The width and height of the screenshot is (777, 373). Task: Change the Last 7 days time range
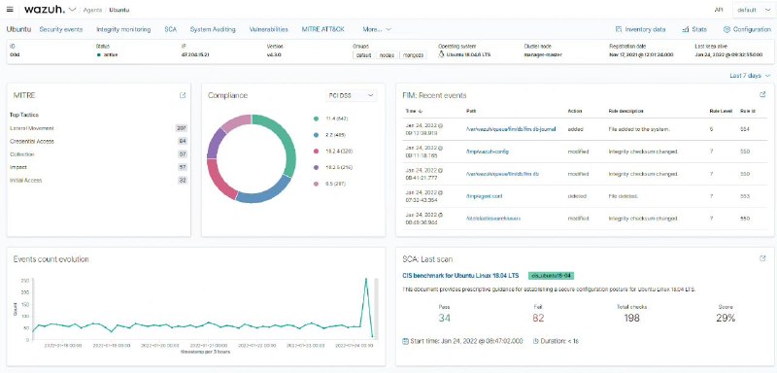750,76
